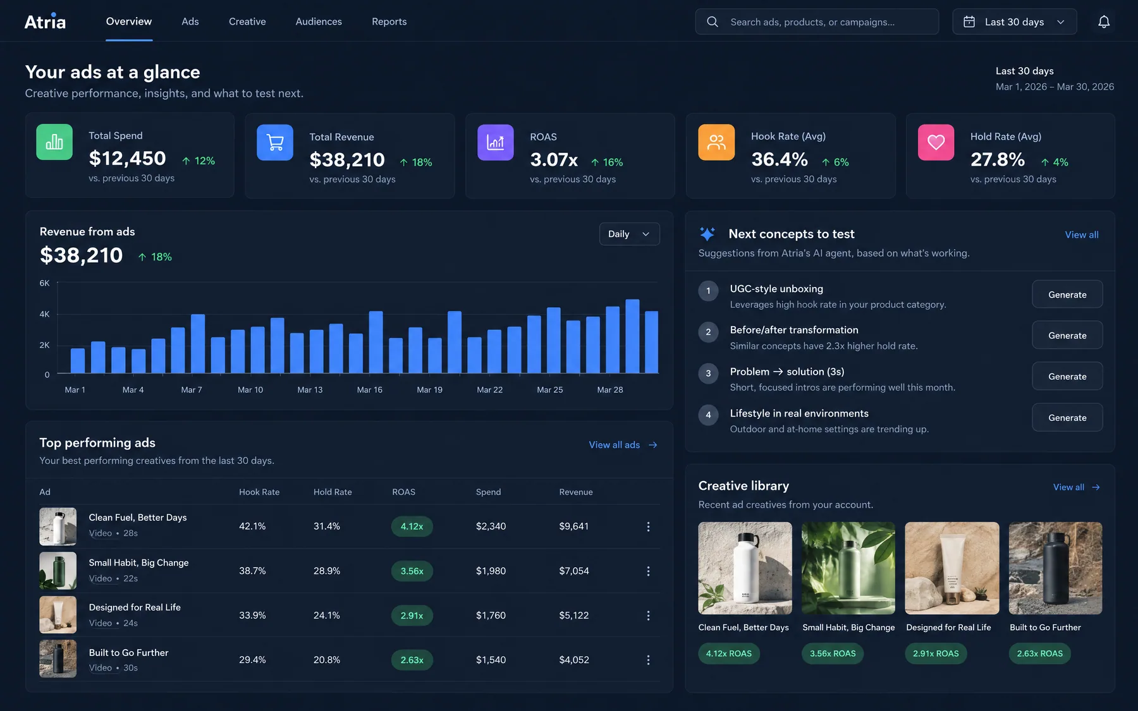Open options menu for Built to Go Further row
The height and width of the screenshot is (711, 1138).
pos(648,660)
